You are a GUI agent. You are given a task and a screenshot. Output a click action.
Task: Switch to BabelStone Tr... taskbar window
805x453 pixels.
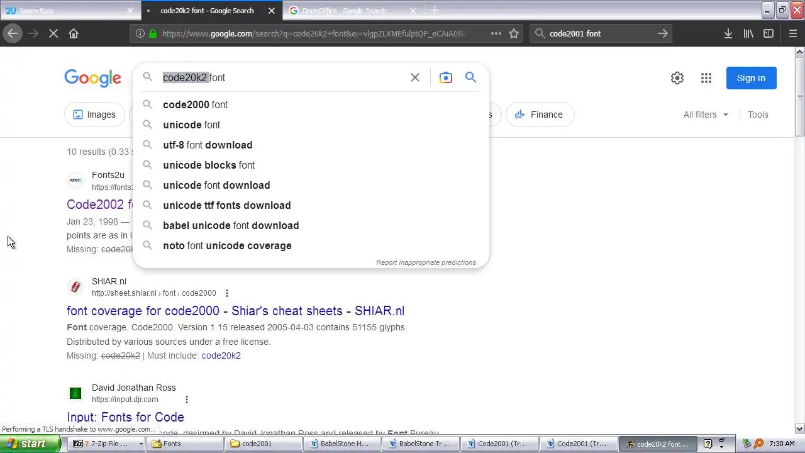[421, 444]
